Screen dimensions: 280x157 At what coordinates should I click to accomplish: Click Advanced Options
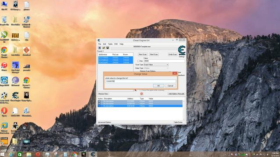coord(105,122)
